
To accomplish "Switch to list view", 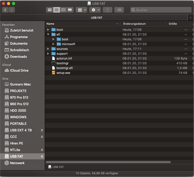I will [x=57, y=10].
